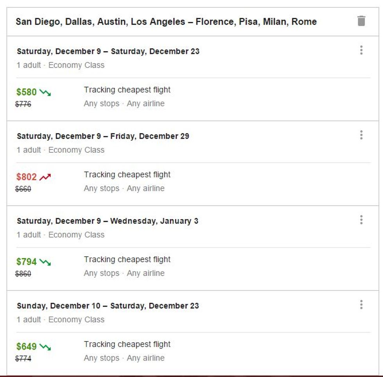Click the $580 current price
The image size is (383, 377).
(27, 92)
